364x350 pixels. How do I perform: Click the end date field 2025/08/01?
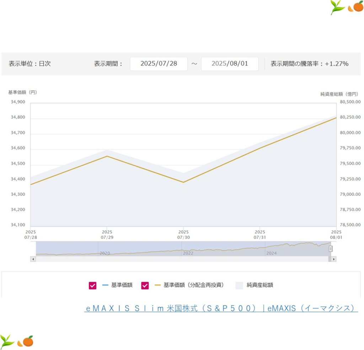click(x=230, y=64)
